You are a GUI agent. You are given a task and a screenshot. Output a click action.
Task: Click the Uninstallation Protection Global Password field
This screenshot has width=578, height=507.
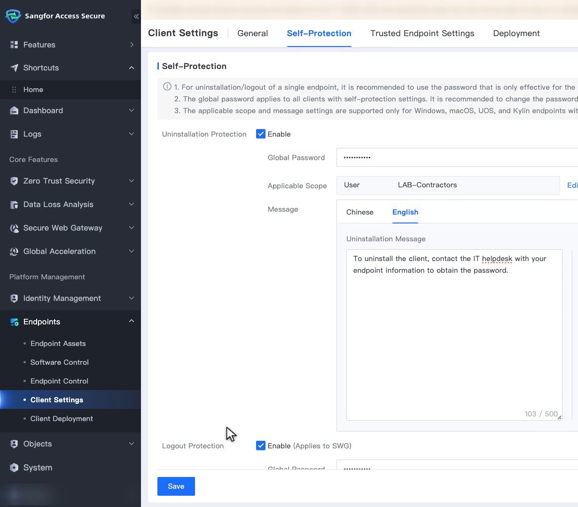coord(457,157)
